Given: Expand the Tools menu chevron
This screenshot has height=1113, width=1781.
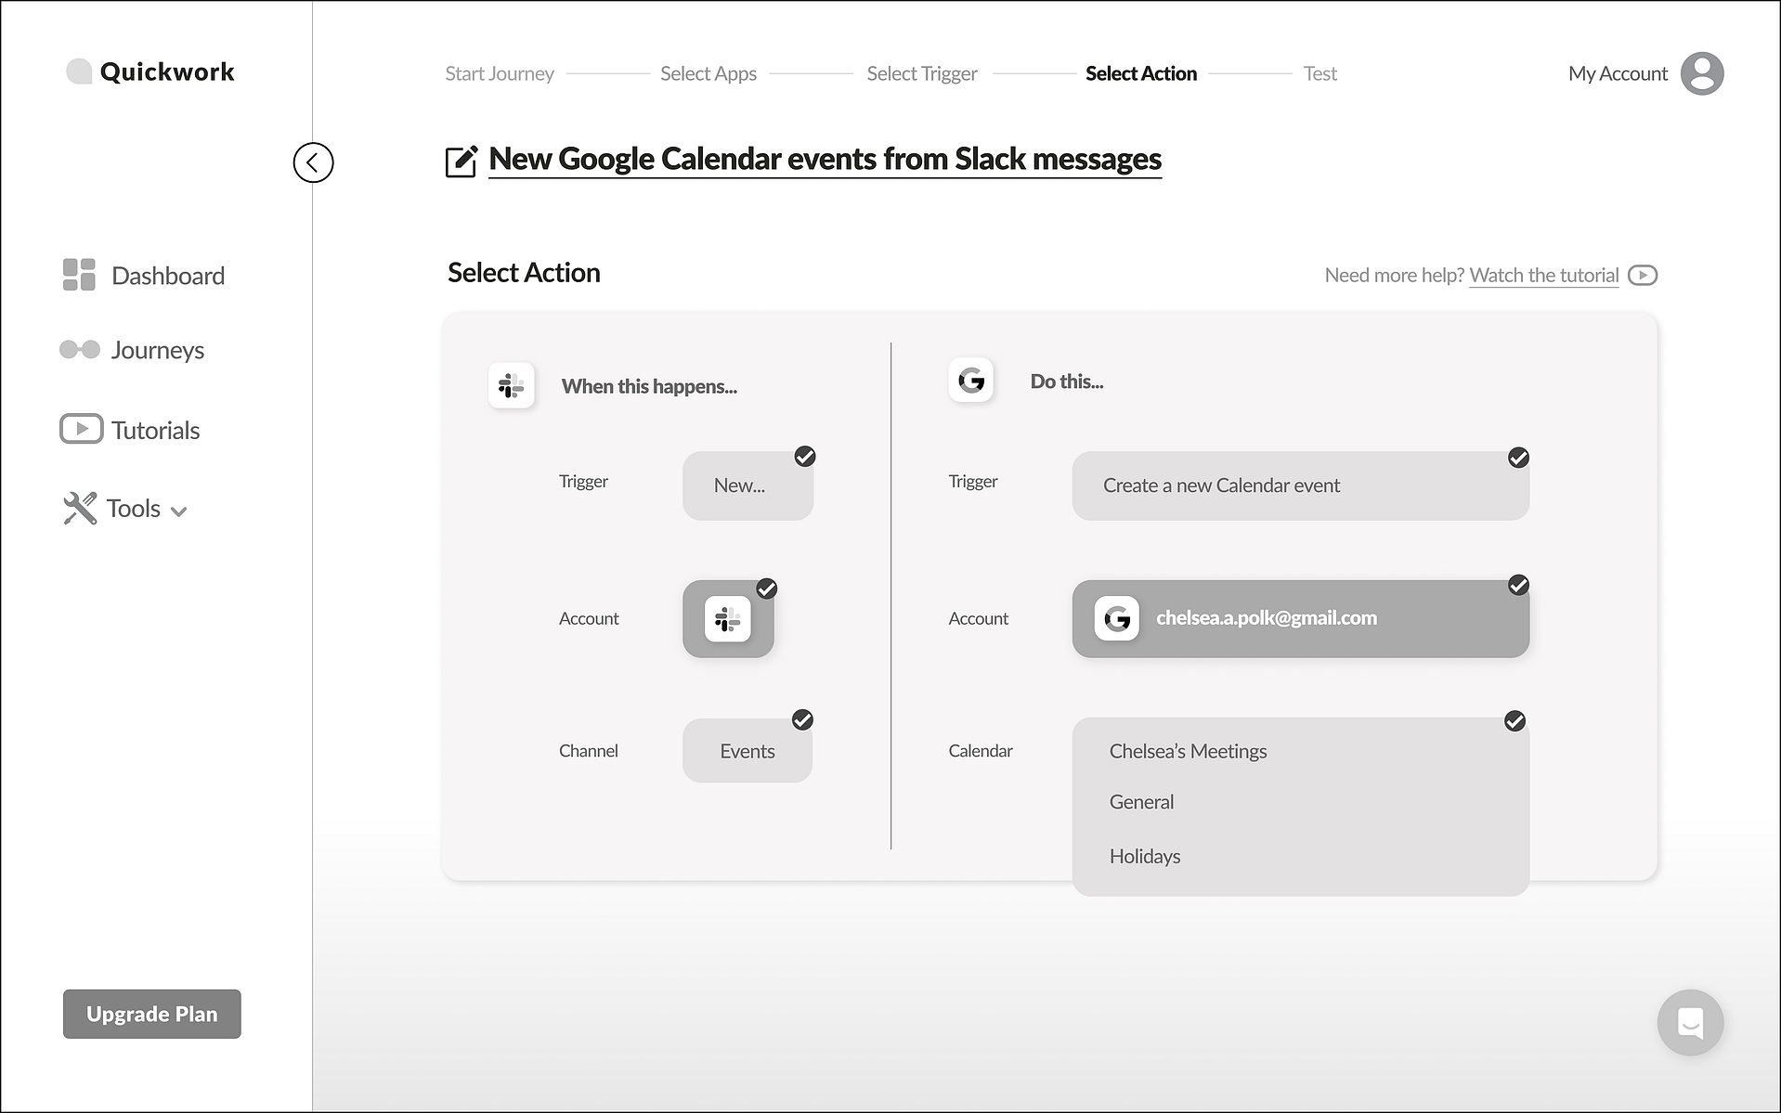Looking at the screenshot, I should [179, 511].
